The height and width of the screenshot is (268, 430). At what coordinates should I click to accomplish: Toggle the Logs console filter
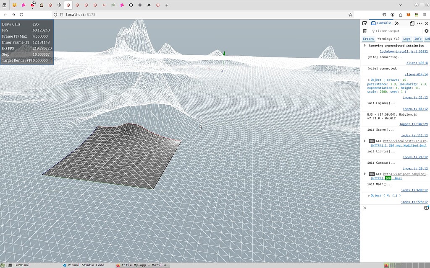pyautogui.click(x=406, y=39)
